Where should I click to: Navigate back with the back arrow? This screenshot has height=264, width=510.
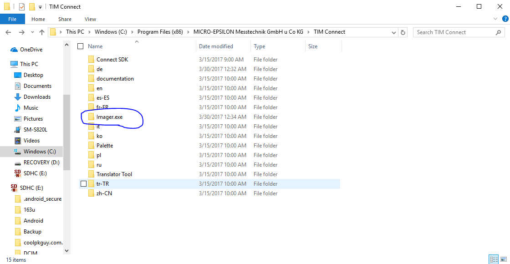(x=9, y=32)
